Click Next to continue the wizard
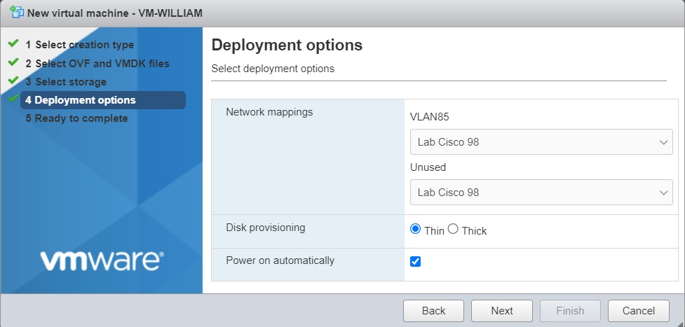Screen dimensions: 685x327 coord(501,311)
